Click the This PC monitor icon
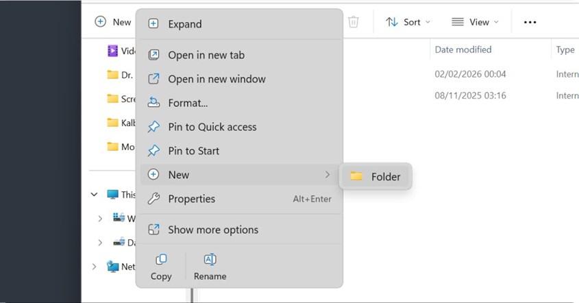The width and height of the screenshot is (579, 303). [112, 195]
